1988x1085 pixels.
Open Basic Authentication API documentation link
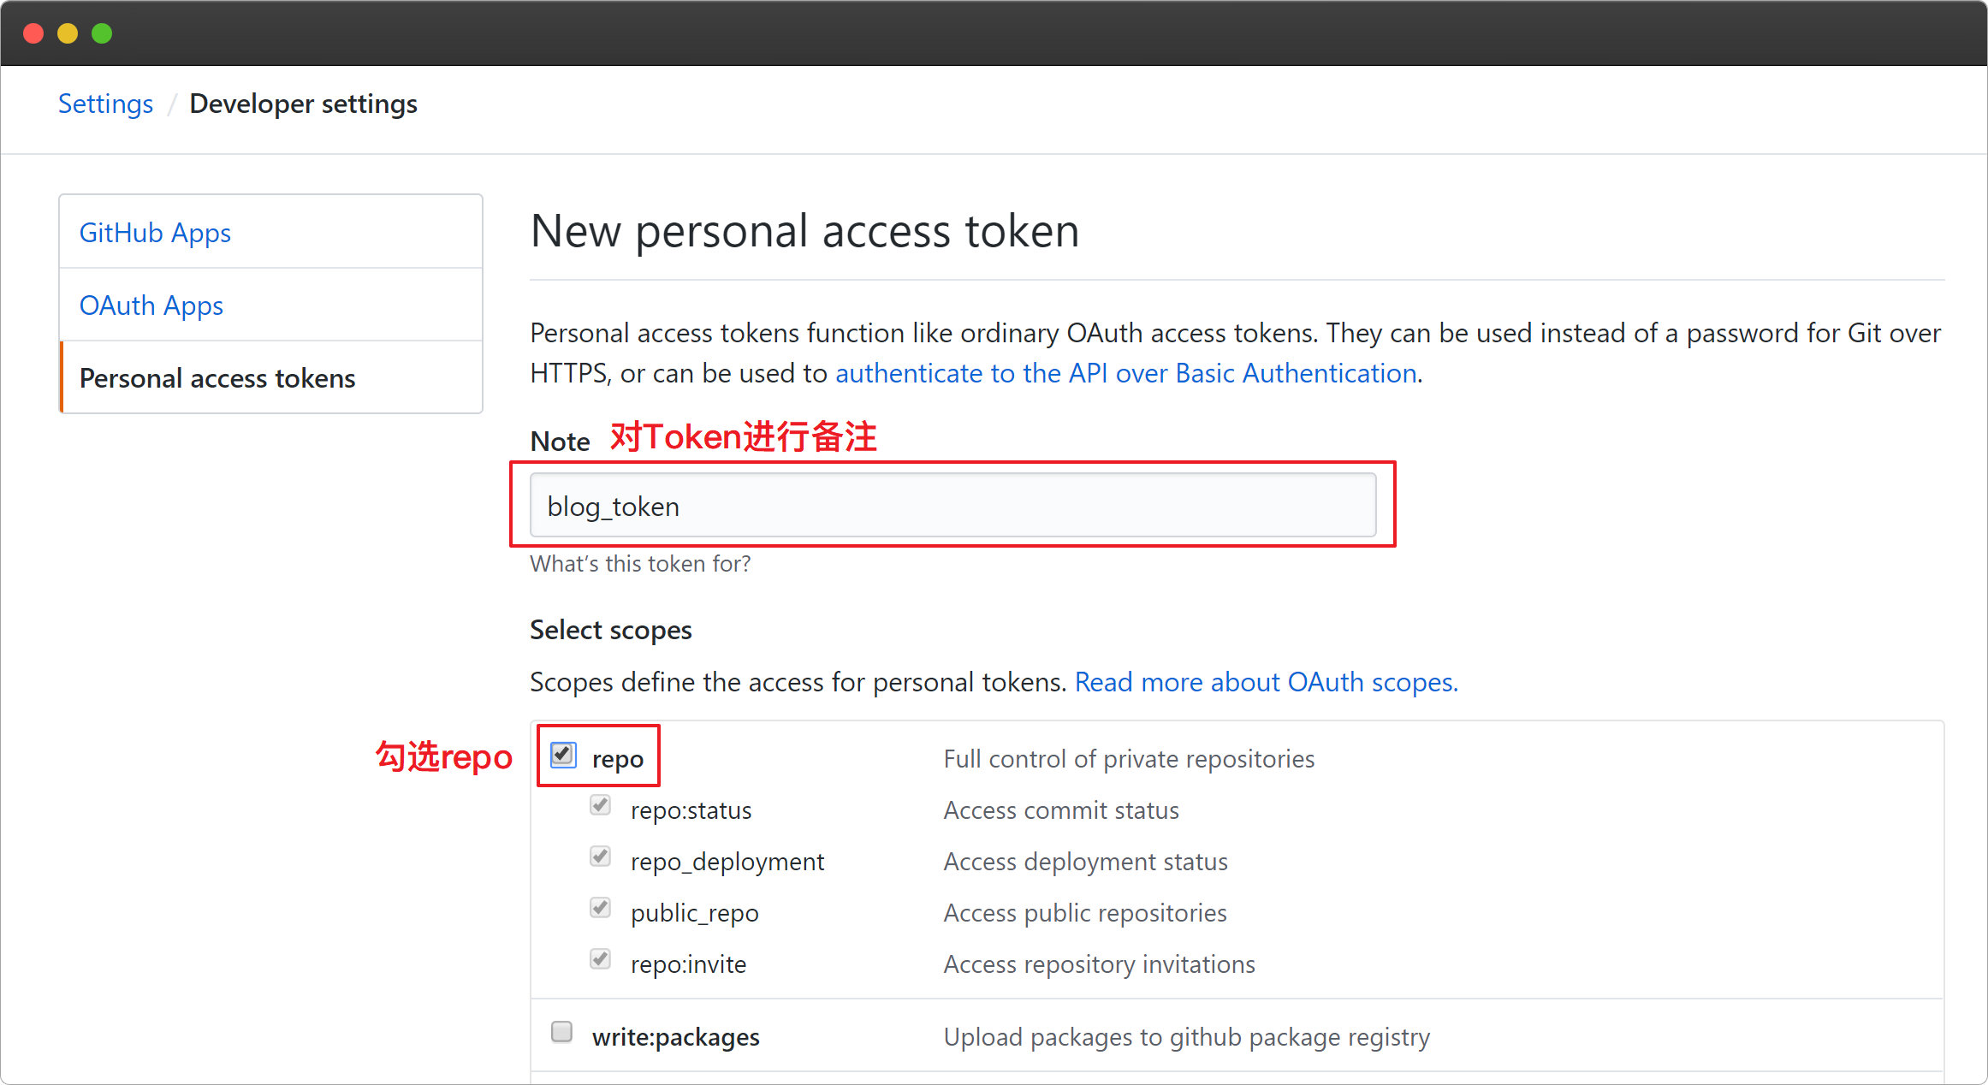pos(1125,373)
